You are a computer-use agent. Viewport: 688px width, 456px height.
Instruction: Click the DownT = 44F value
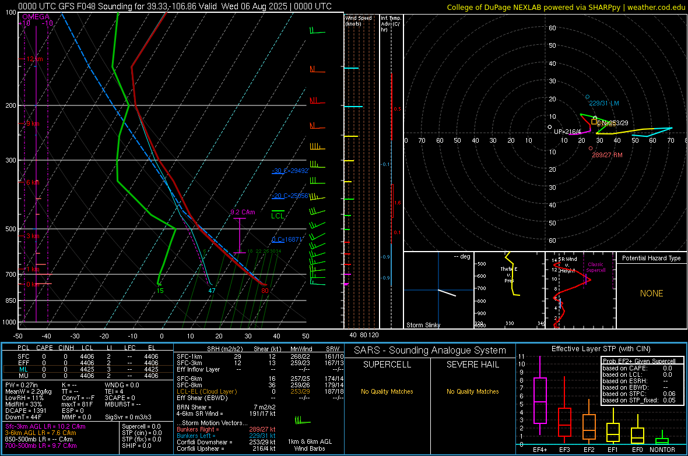(23, 418)
